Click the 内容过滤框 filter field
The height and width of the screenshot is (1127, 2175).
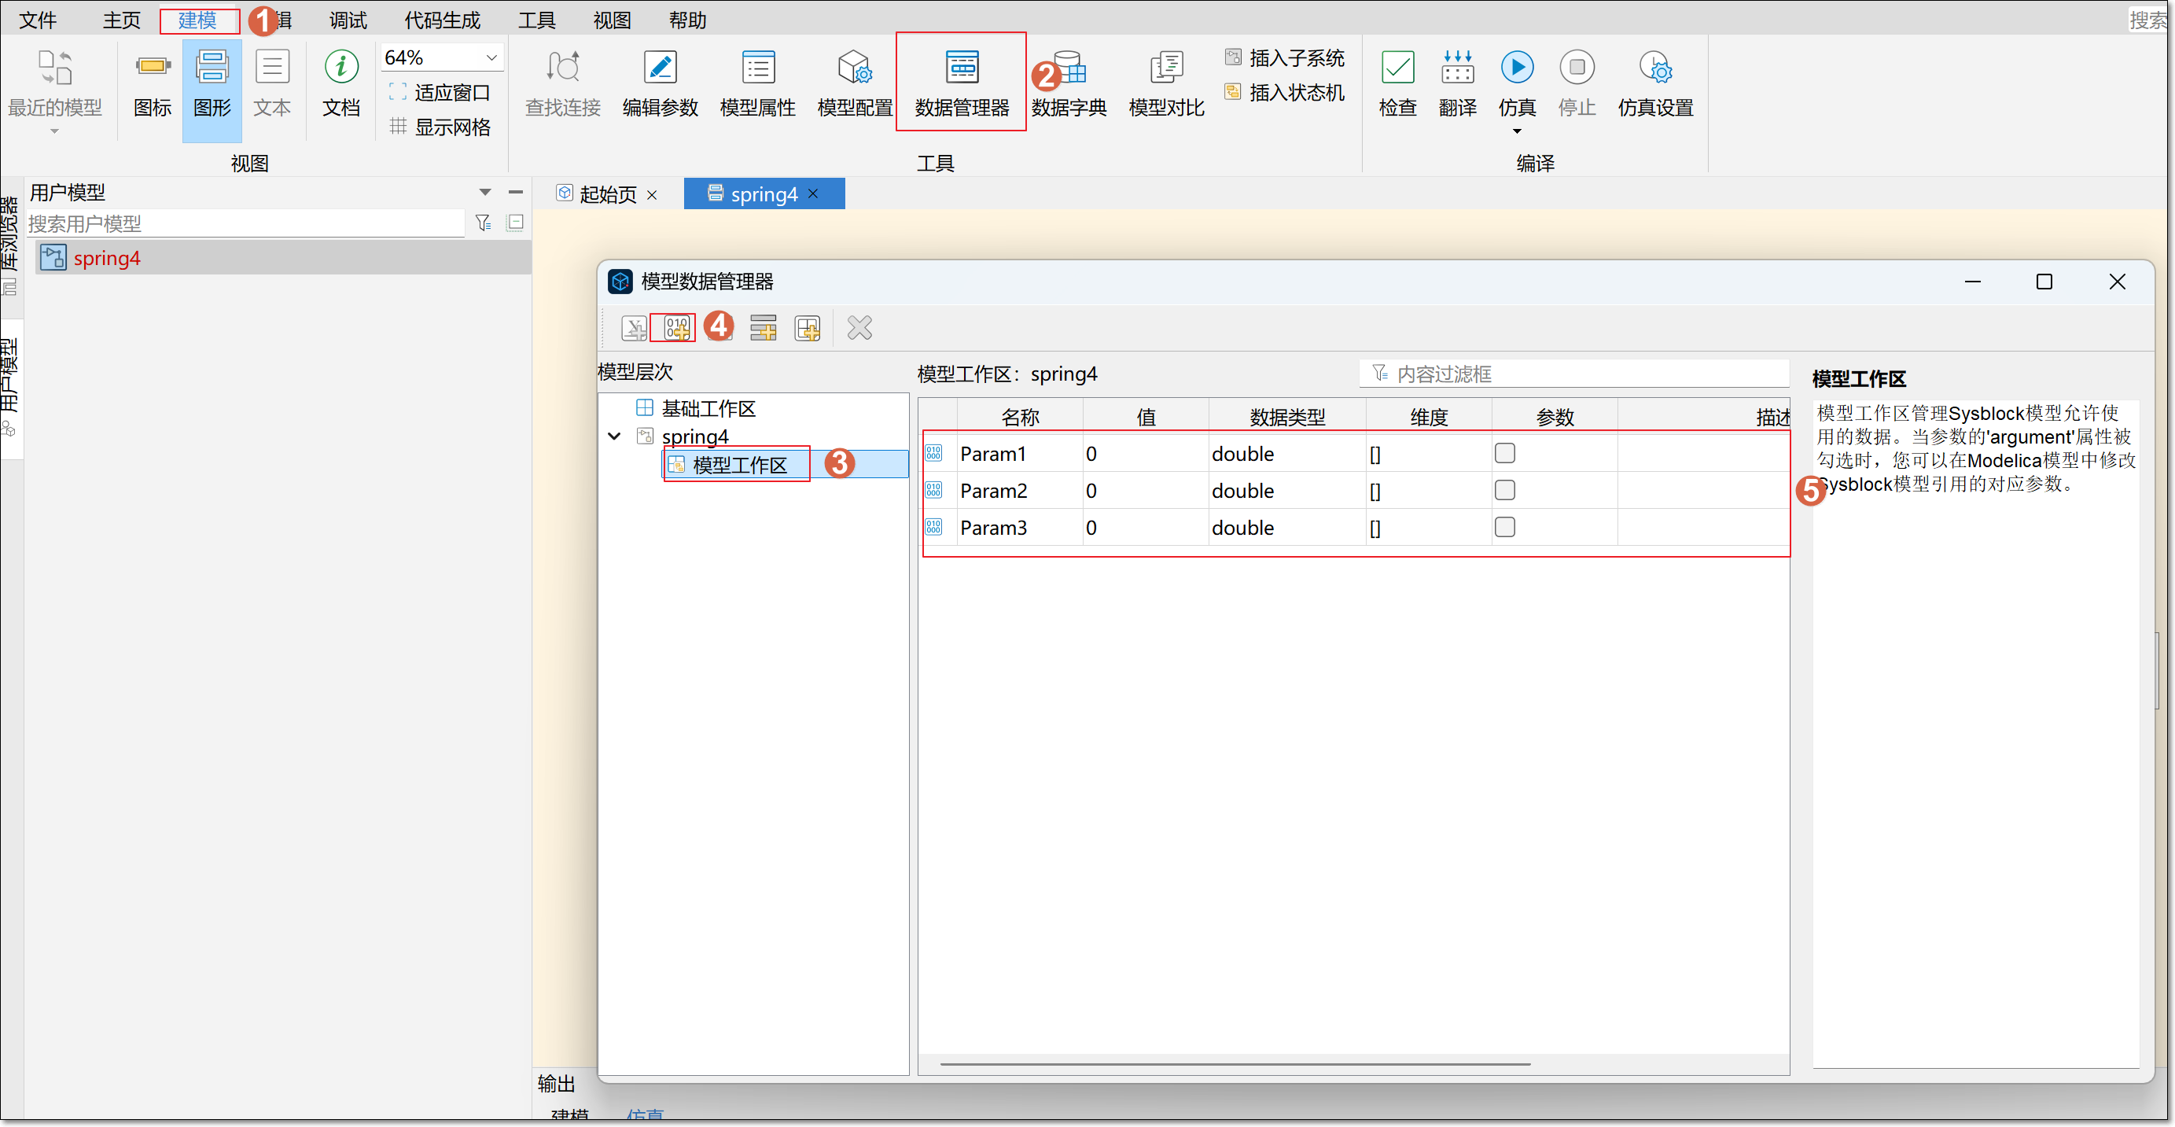tap(1575, 373)
